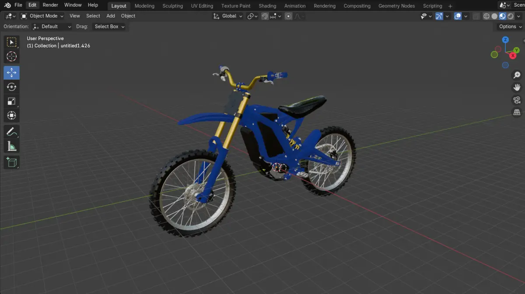The image size is (525, 294).
Task: Pick the Measure tool
Action: [12, 146]
